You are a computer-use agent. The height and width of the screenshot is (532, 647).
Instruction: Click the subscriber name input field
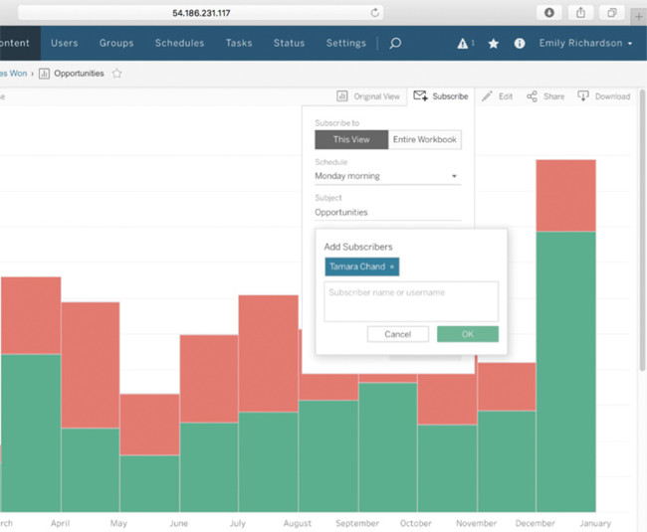click(x=411, y=300)
